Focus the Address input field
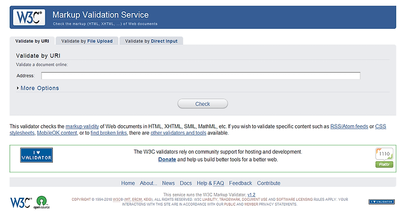The width and height of the screenshot is (409, 217). (201, 76)
